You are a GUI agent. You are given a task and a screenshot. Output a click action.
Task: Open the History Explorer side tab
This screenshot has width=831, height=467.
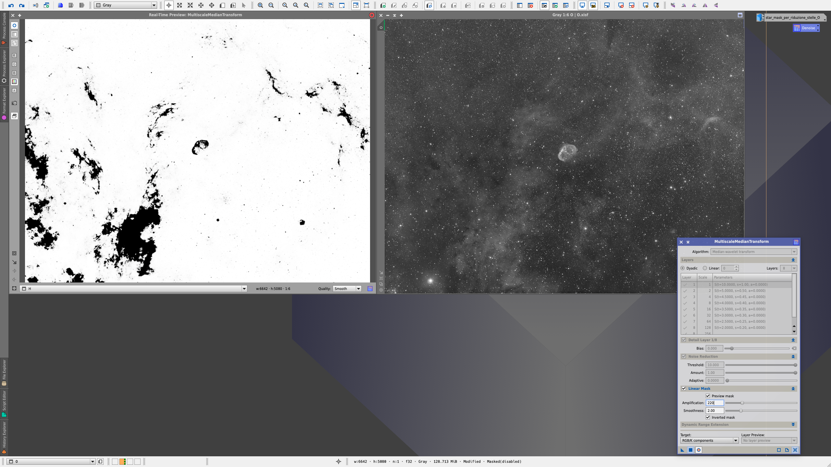(x=4, y=435)
